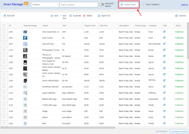
Task: Click the vertical table scrollbar
Action: [x=188, y=40]
